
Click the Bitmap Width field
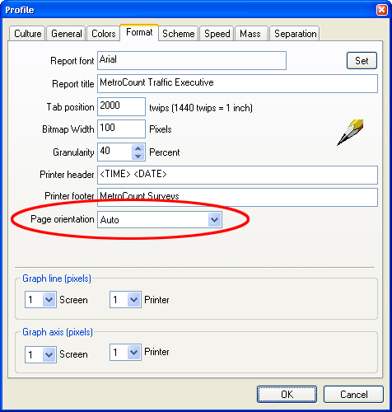click(121, 129)
